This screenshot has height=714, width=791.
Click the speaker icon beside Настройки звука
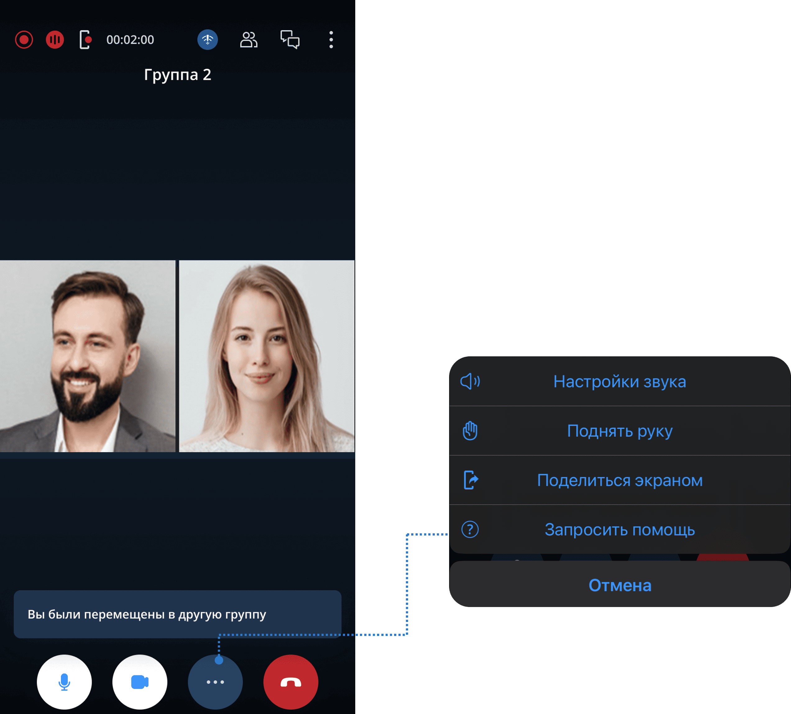pos(470,381)
